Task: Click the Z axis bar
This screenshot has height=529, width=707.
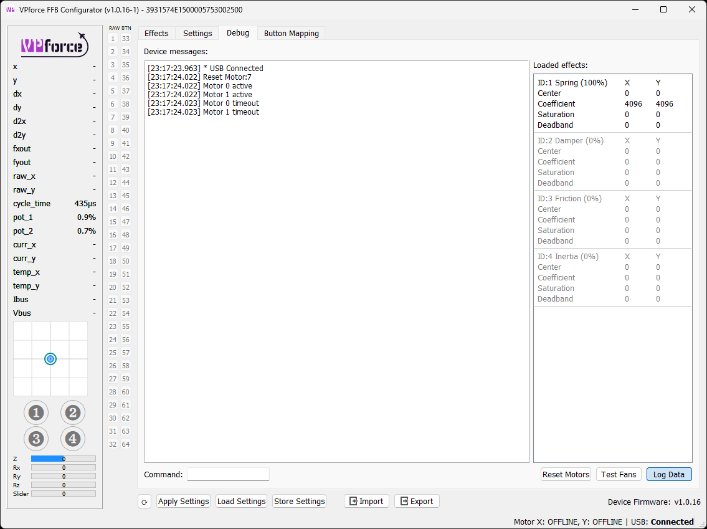Action: tap(64, 459)
